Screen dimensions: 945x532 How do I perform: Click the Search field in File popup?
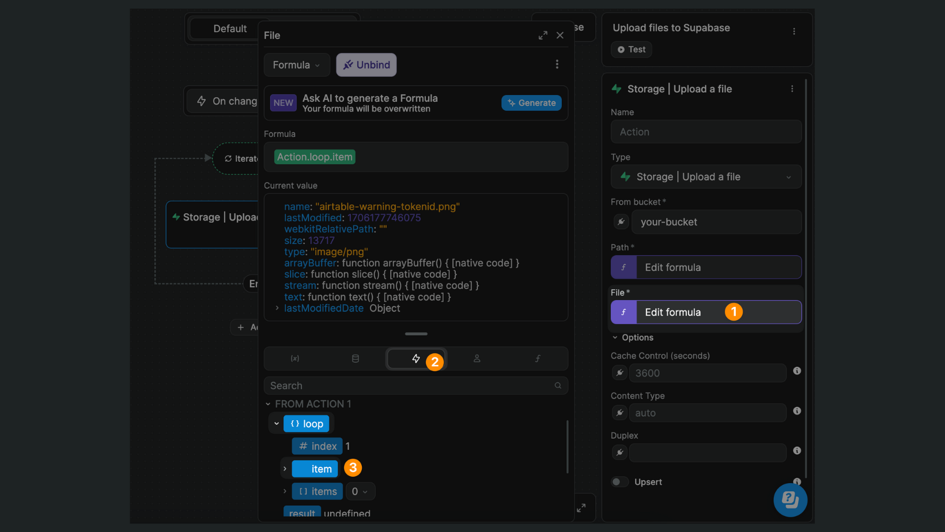click(410, 386)
